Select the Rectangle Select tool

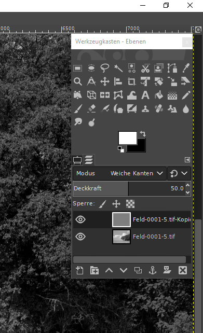tap(77, 68)
